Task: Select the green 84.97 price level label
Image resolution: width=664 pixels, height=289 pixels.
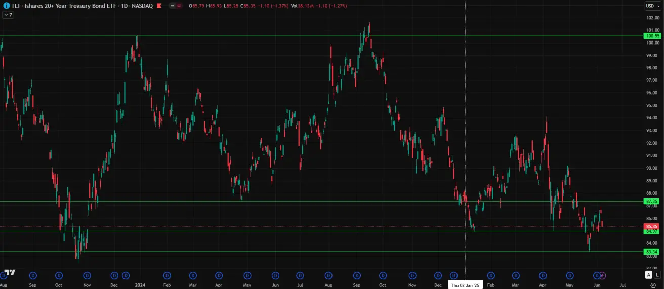Action: pyautogui.click(x=651, y=231)
